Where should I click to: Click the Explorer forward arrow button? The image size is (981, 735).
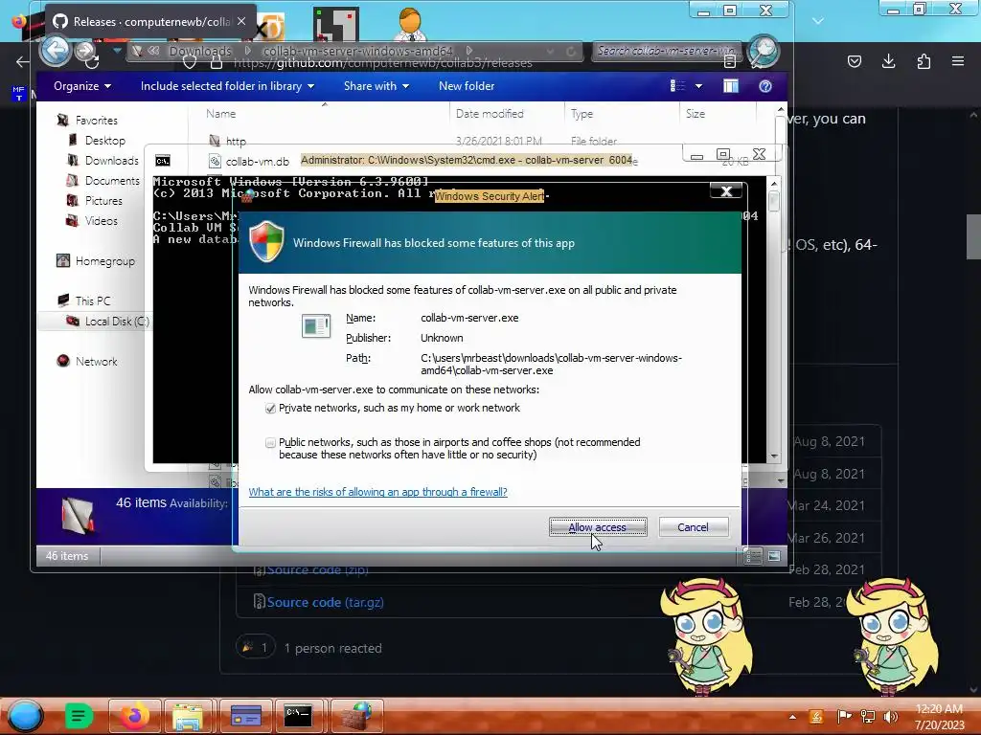point(85,51)
